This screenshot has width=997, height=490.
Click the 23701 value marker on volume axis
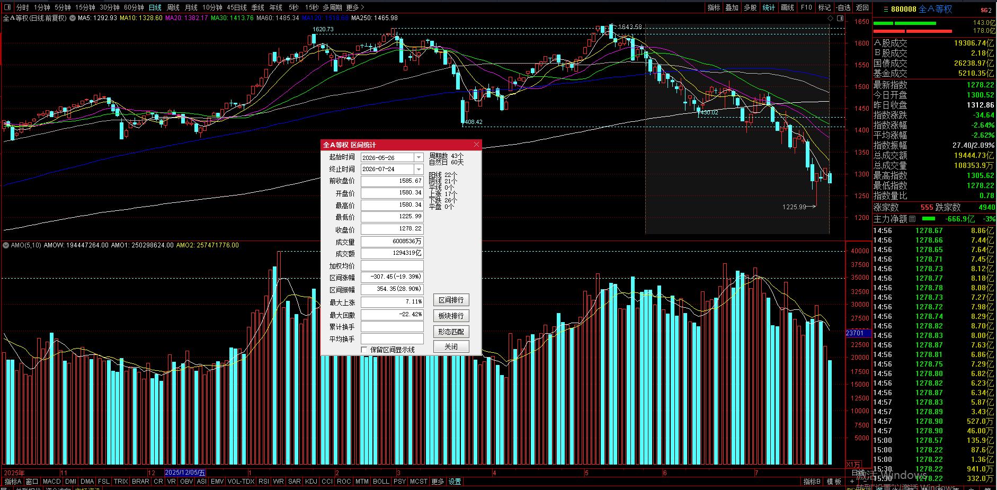click(858, 333)
